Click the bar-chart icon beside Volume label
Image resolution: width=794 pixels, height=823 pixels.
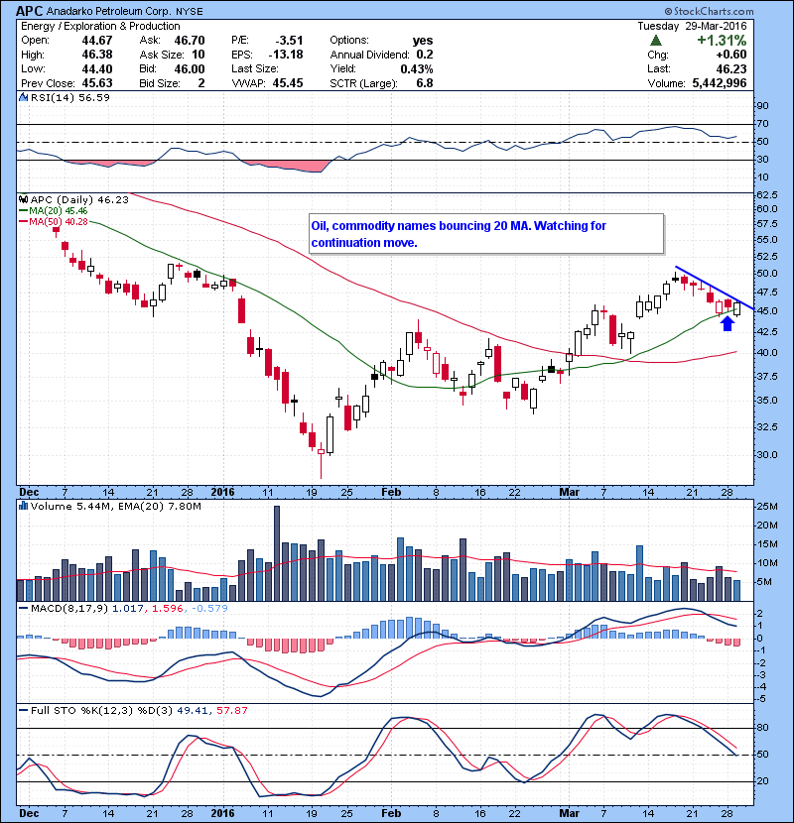click(23, 506)
